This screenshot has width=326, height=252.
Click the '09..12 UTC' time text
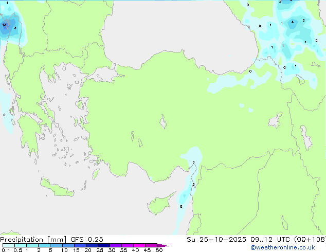point(270,240)
